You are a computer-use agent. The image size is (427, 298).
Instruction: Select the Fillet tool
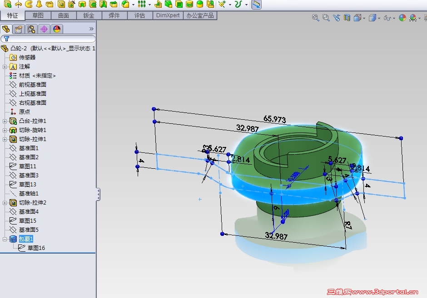[x=125, y=4]
